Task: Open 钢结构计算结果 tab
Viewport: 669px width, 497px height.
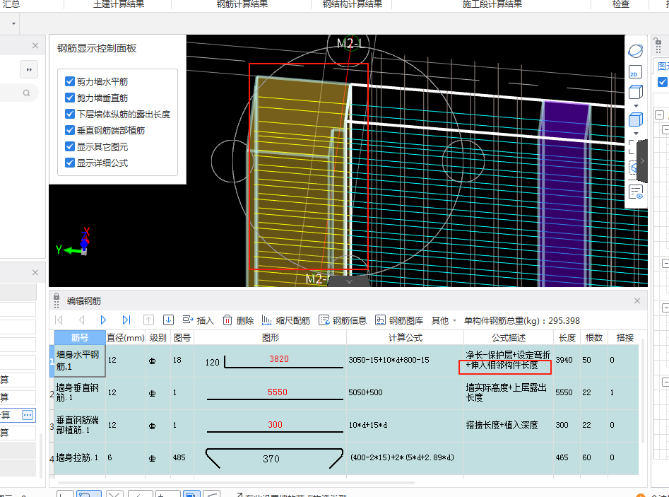Action: tap(353, 4)
